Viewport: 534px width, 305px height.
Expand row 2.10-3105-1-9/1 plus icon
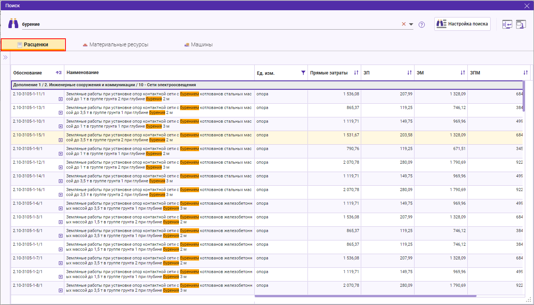[x=61, y=154]
